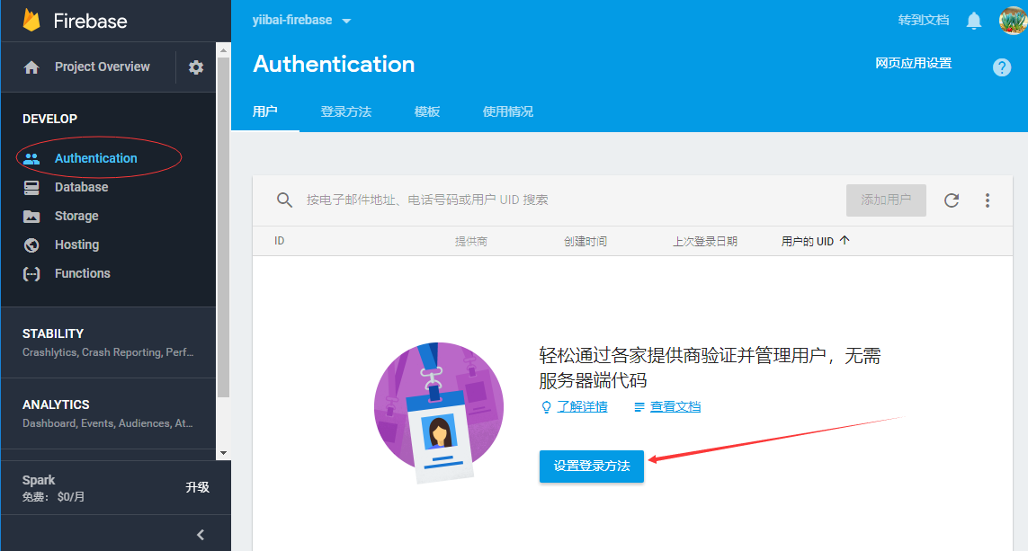Click the search magnifier icon

pos(284,200)
